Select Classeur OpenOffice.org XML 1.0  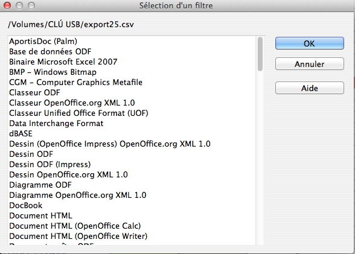(x=72, y=103)
